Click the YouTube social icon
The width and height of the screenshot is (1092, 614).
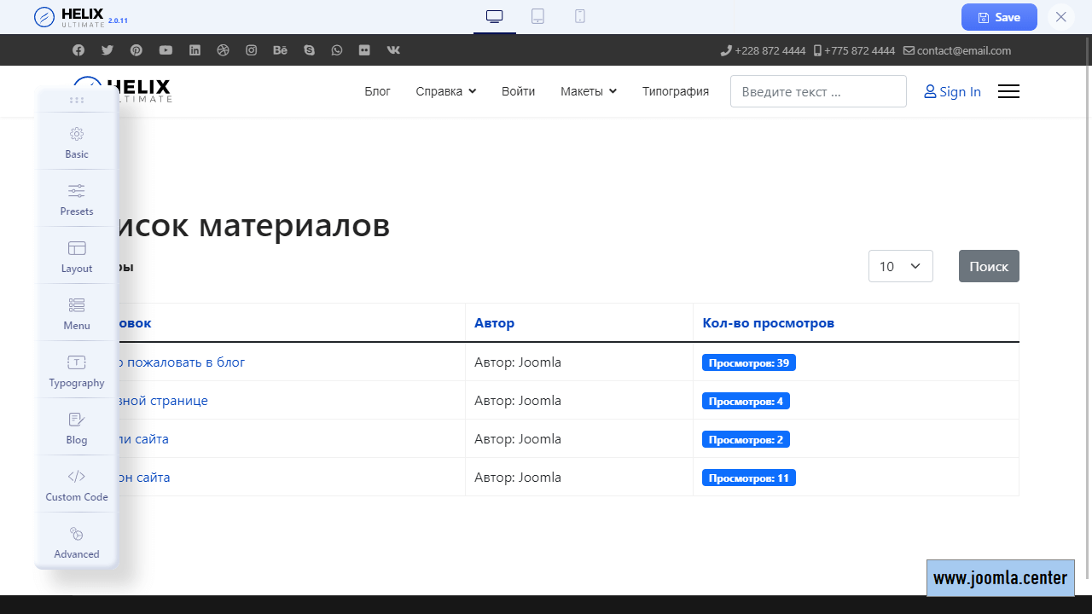(x=166, y=50)
